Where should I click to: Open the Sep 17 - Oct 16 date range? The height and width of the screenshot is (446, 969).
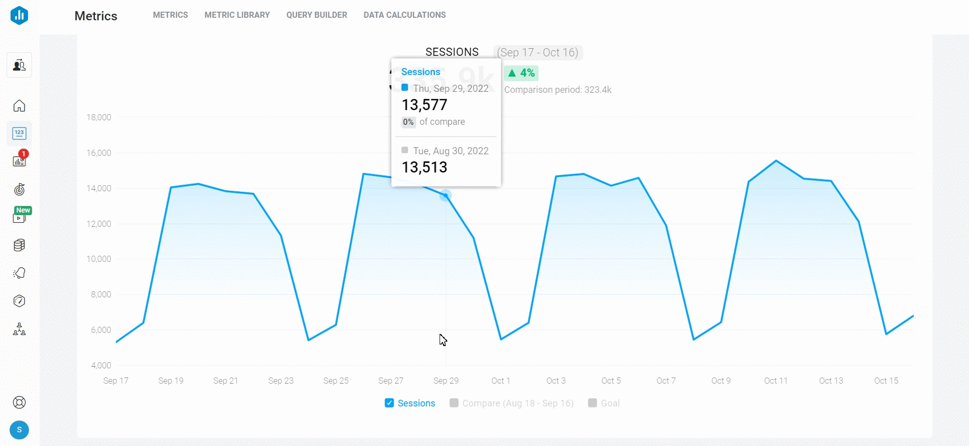tap(538, 52)
